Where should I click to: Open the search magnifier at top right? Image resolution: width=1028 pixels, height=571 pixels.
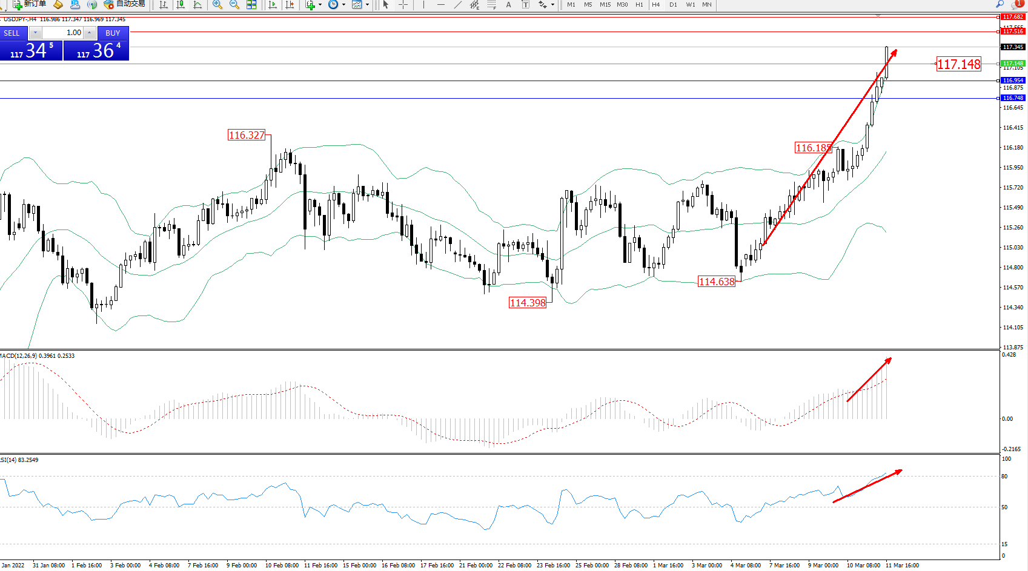pos(1000,4)
